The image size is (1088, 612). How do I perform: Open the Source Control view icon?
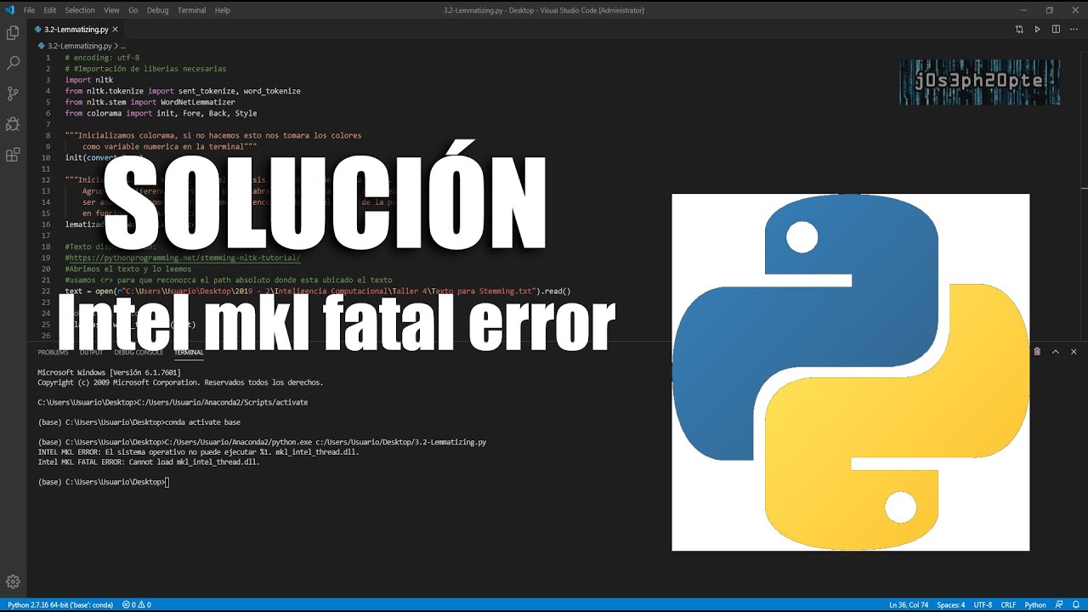pyautogui.click(x=13, y=93)
